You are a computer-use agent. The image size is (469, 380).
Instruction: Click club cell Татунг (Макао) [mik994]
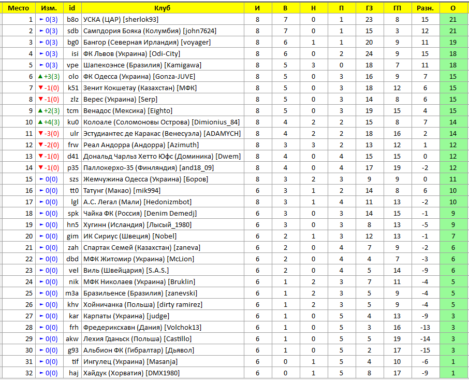tap(163, 190)
